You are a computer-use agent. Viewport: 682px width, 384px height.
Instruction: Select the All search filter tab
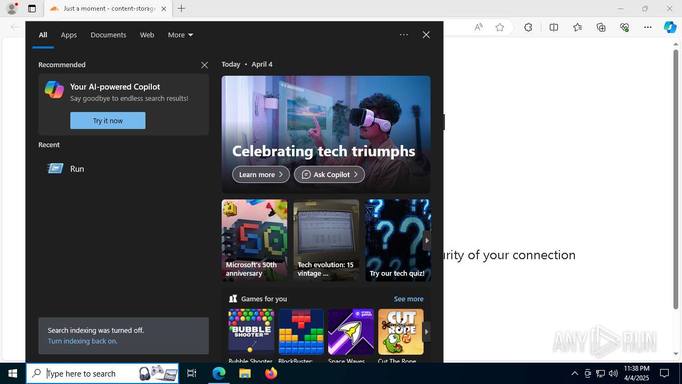point(43,35)
